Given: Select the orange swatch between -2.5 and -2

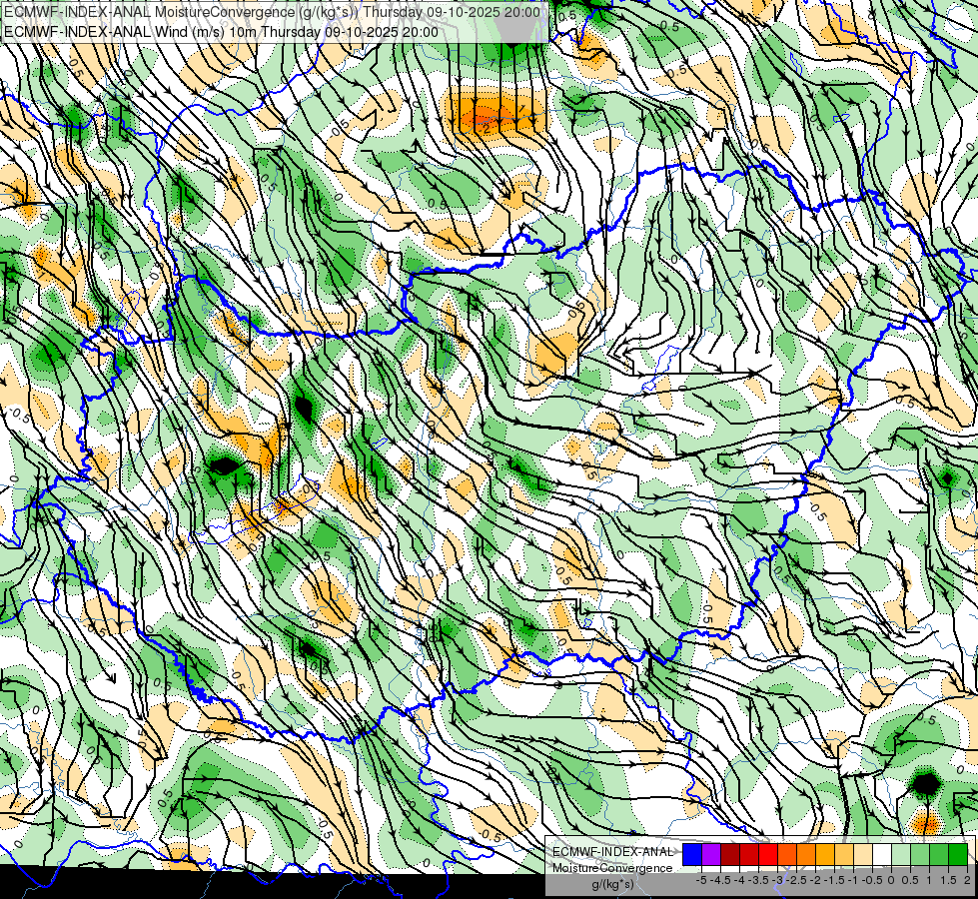Looking at the screenshot, I should tap(806, 855).
